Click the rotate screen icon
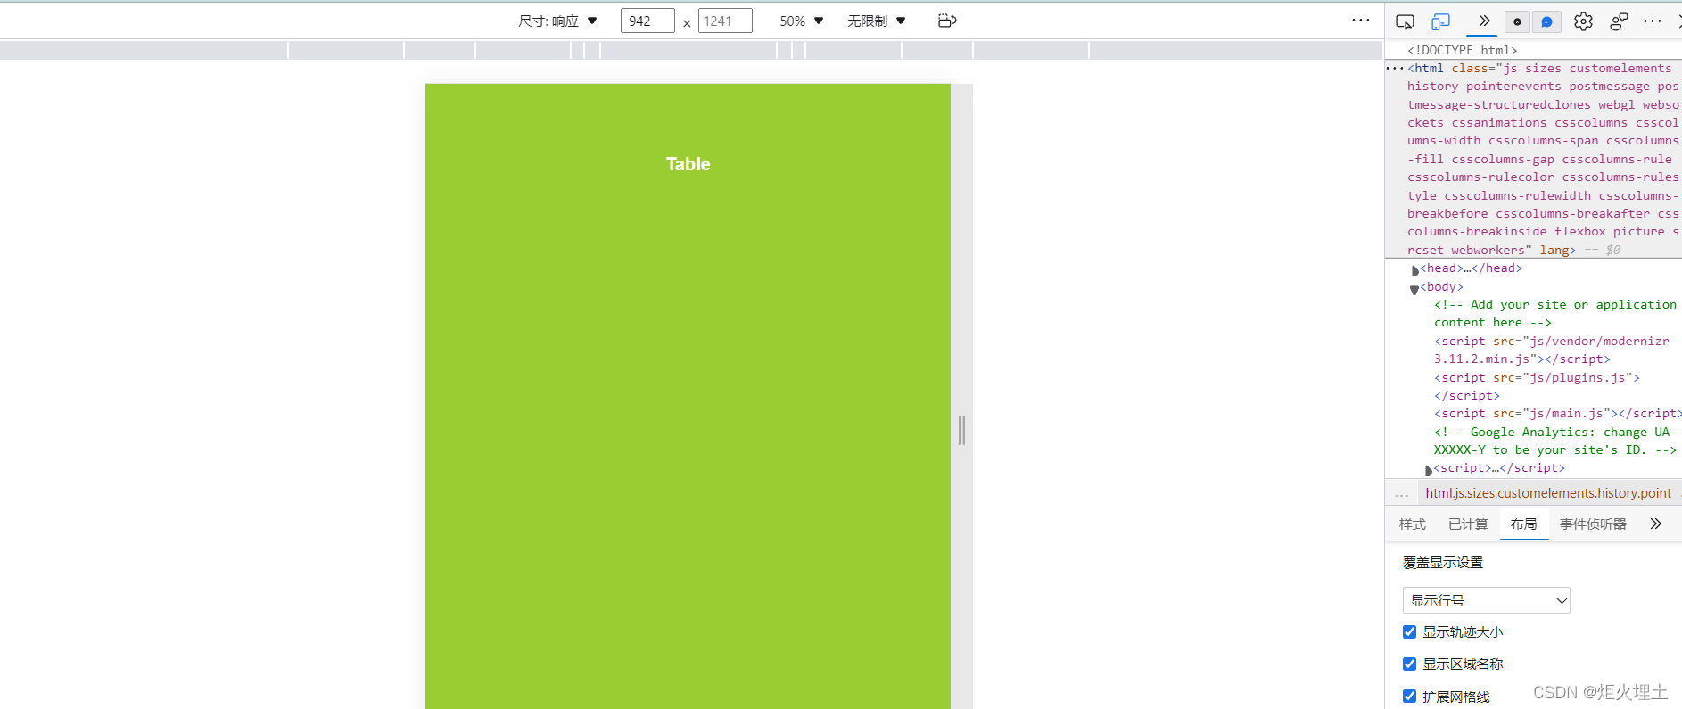 tap(947, 21)
